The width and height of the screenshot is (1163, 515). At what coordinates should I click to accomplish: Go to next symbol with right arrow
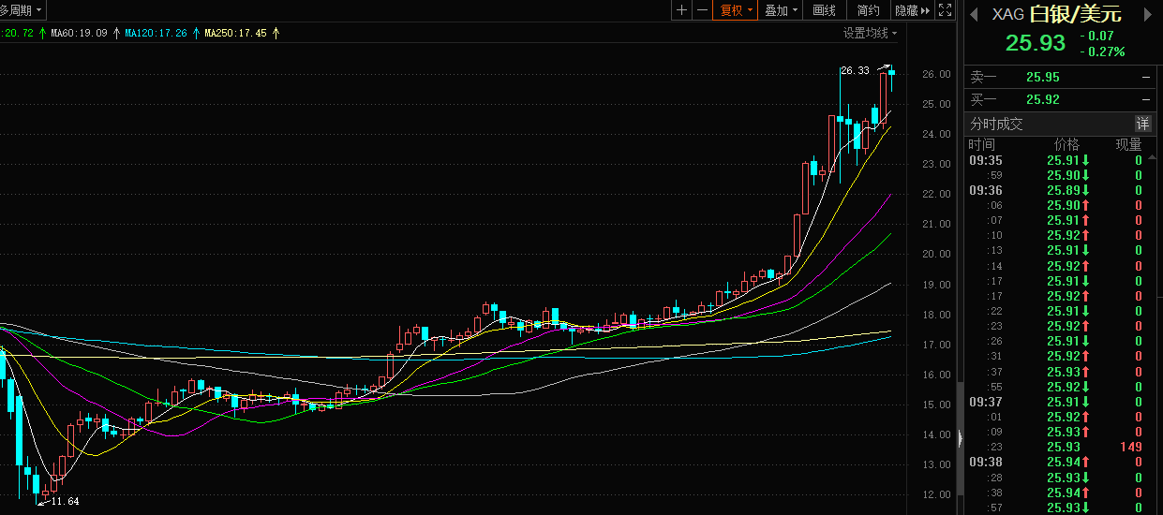tap(1143, 13)
